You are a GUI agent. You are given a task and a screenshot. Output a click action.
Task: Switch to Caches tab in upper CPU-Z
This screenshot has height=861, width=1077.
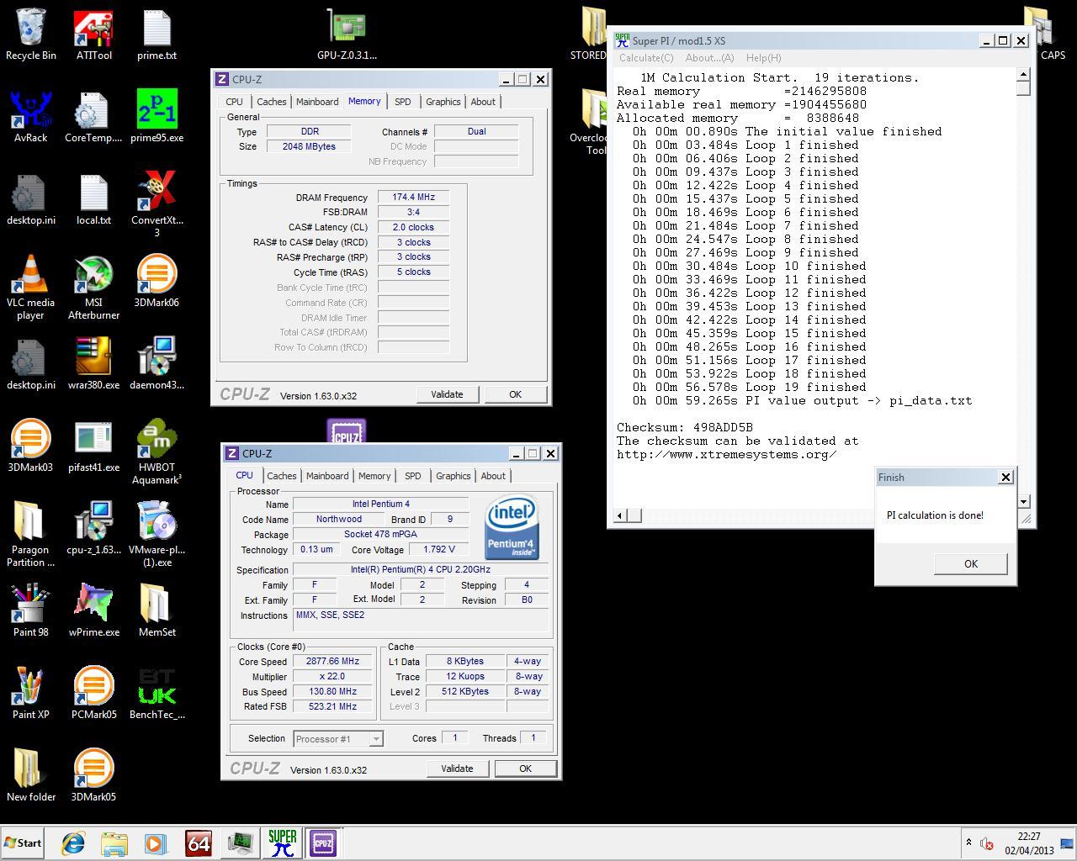coord(271,102)
